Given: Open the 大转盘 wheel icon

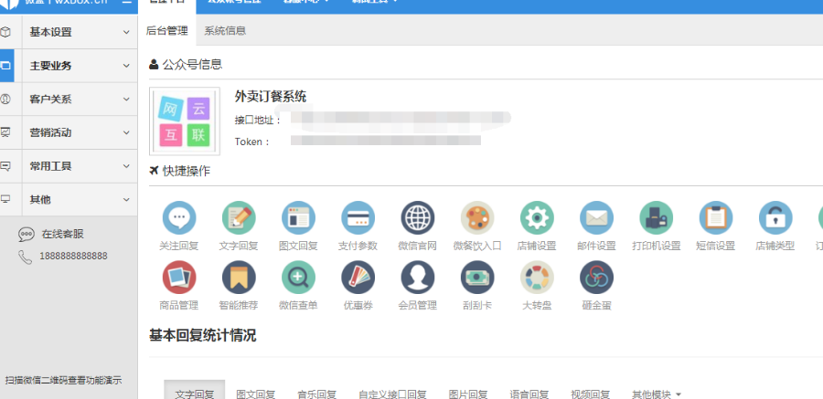Looking at the screenshot, I should [x=537, y=278].
